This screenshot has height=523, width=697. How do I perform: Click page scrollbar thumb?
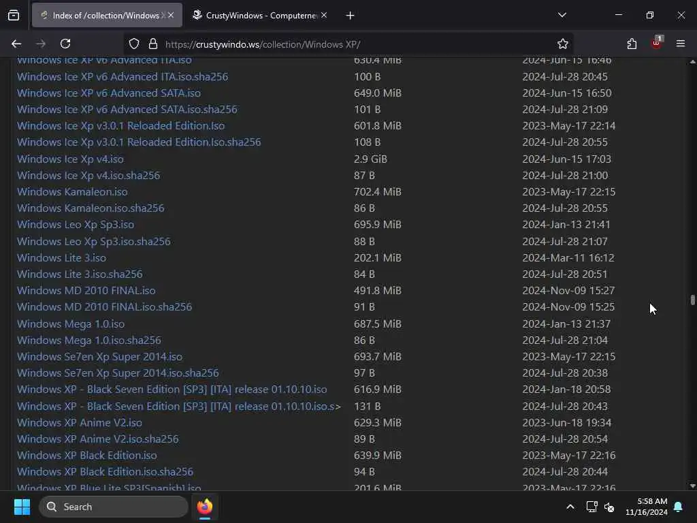(692, 300)
